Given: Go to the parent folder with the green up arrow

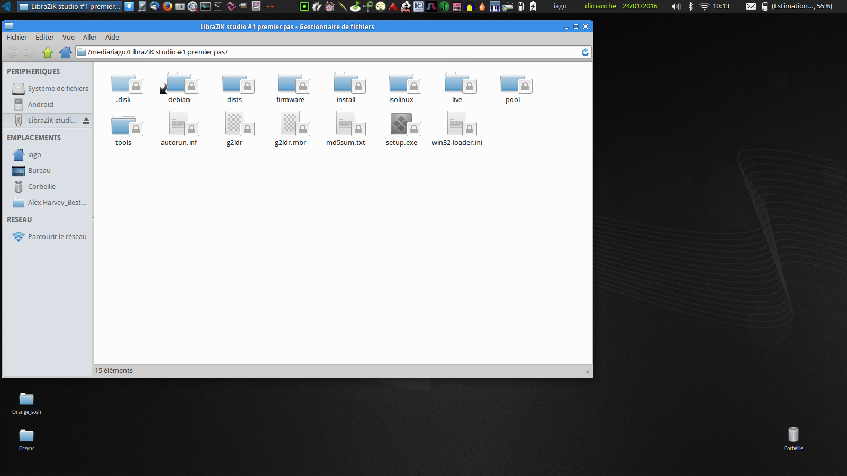Looking at the screenshot, I should pyautogui.click(x=48, y=52).
